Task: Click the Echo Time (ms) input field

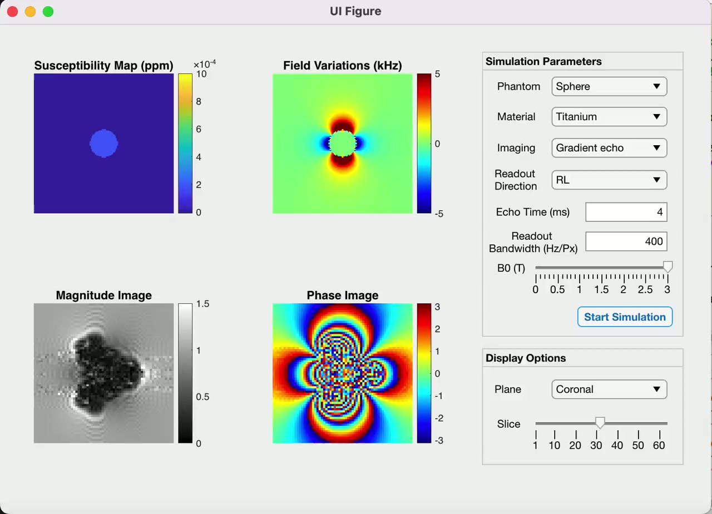Action: pos(626,212)
